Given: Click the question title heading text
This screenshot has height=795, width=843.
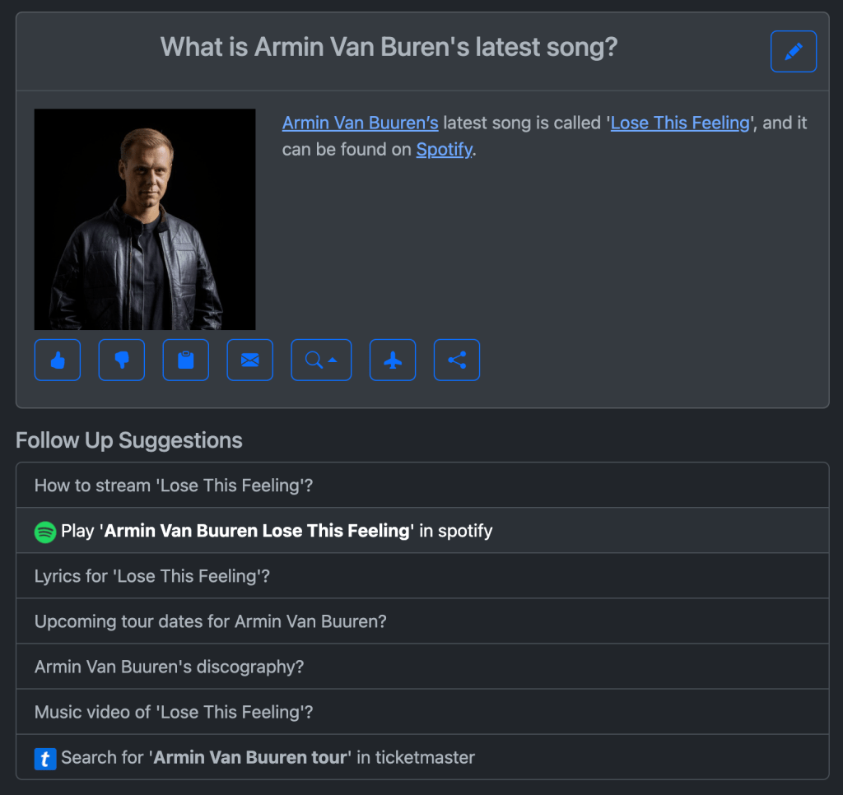Looking at the screenshot, I should (x=389, y=48).
